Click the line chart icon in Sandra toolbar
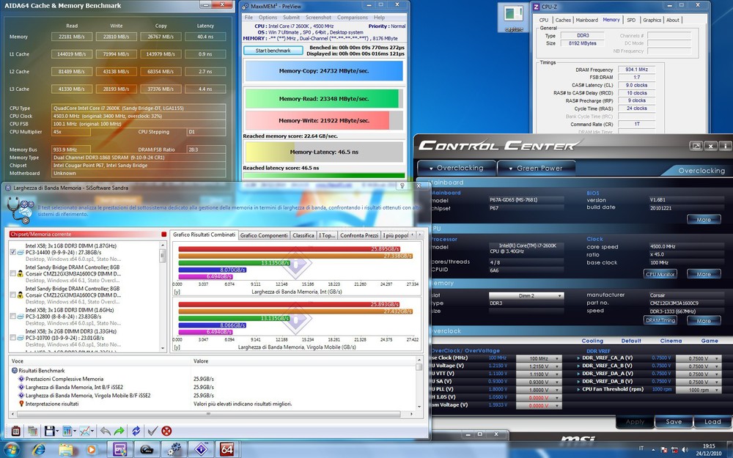 84,431
